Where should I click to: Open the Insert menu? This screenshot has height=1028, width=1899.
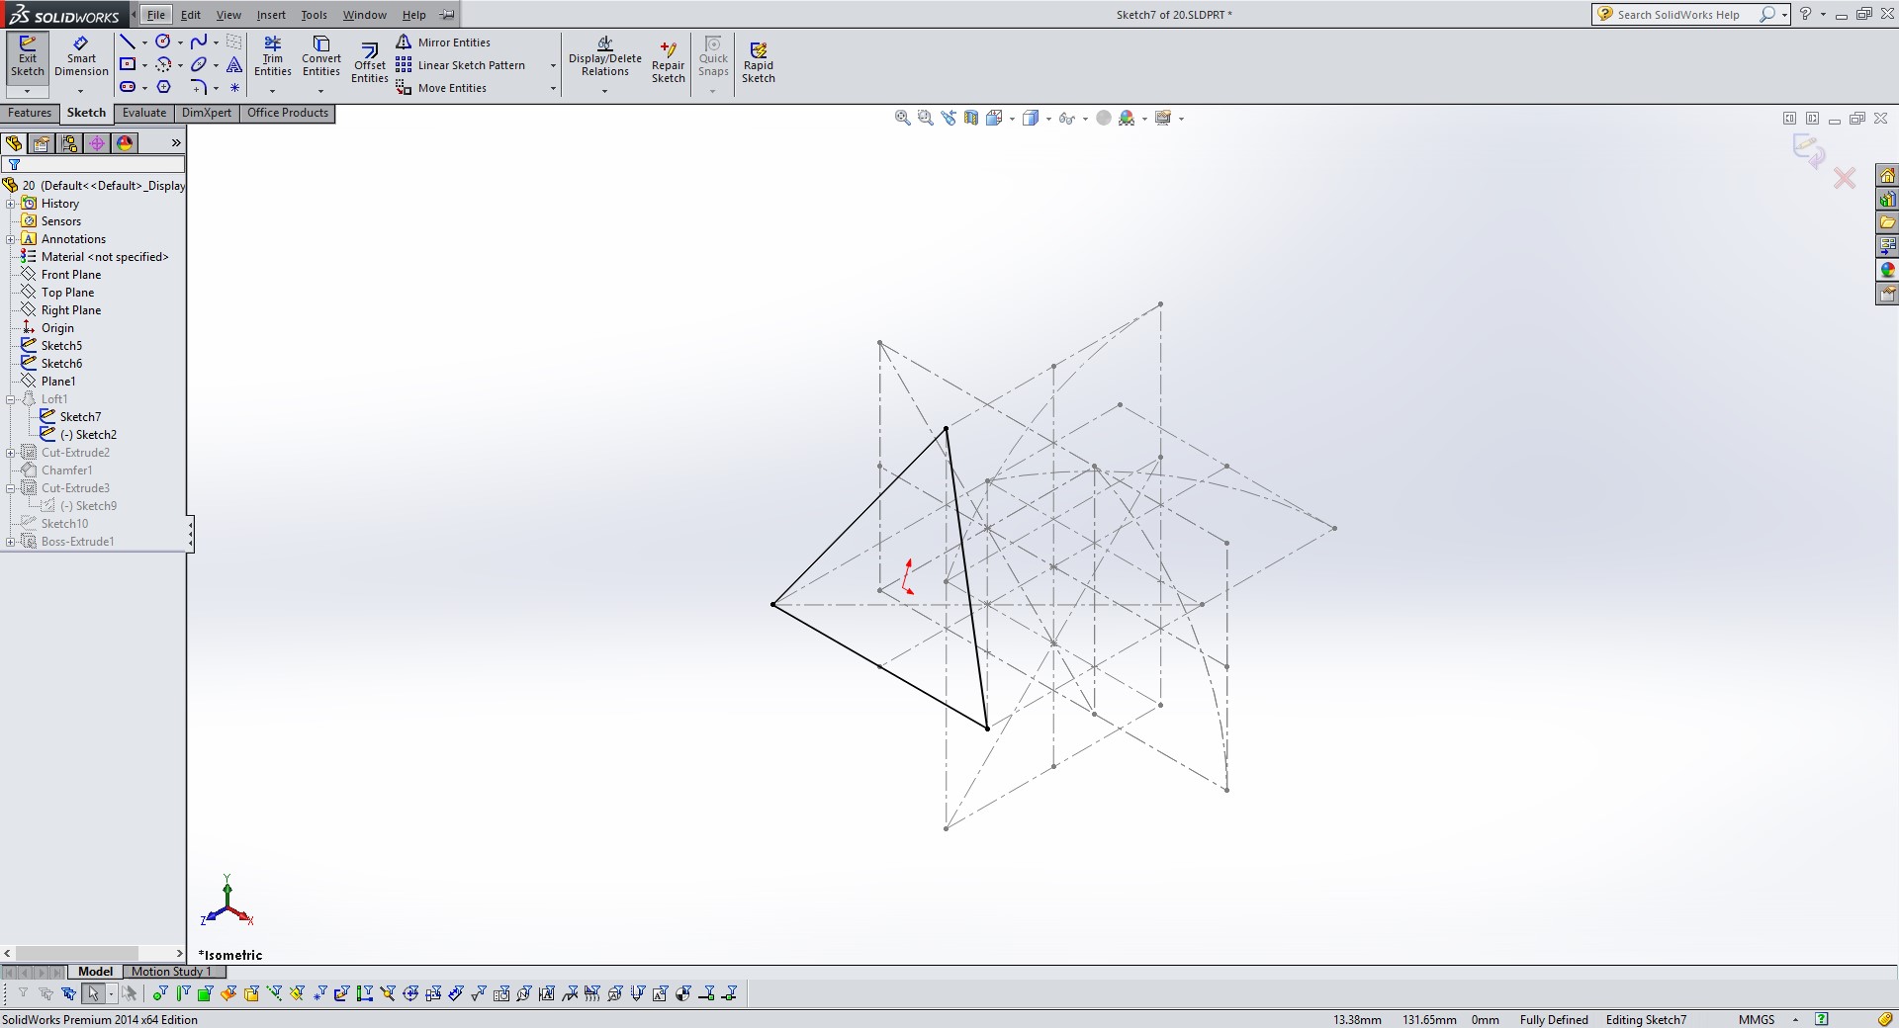[271, 15]
